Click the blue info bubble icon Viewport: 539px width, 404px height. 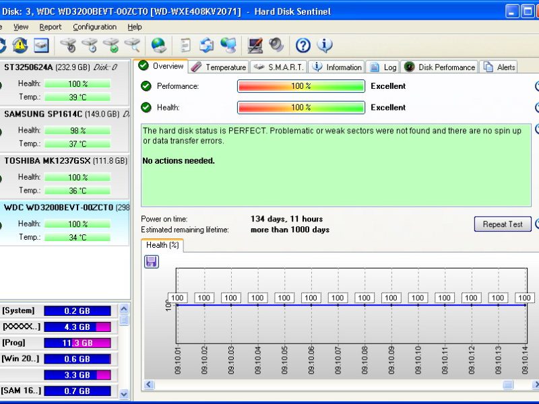tap(325, 45)
